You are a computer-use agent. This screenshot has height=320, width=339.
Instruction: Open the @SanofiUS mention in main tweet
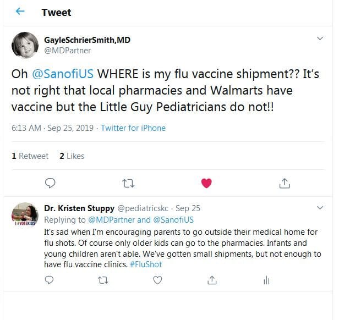[63, 74]
